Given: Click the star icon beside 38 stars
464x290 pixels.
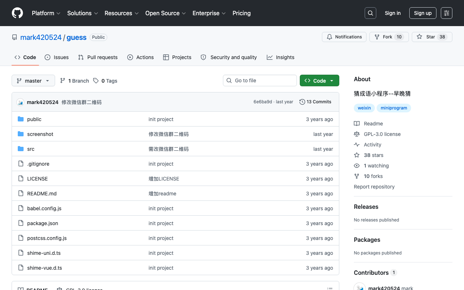Looking at the screenshot, I should [x=357, y=155].
